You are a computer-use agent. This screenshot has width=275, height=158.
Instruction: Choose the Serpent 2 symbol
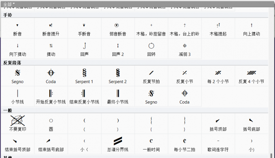point(118,76)
